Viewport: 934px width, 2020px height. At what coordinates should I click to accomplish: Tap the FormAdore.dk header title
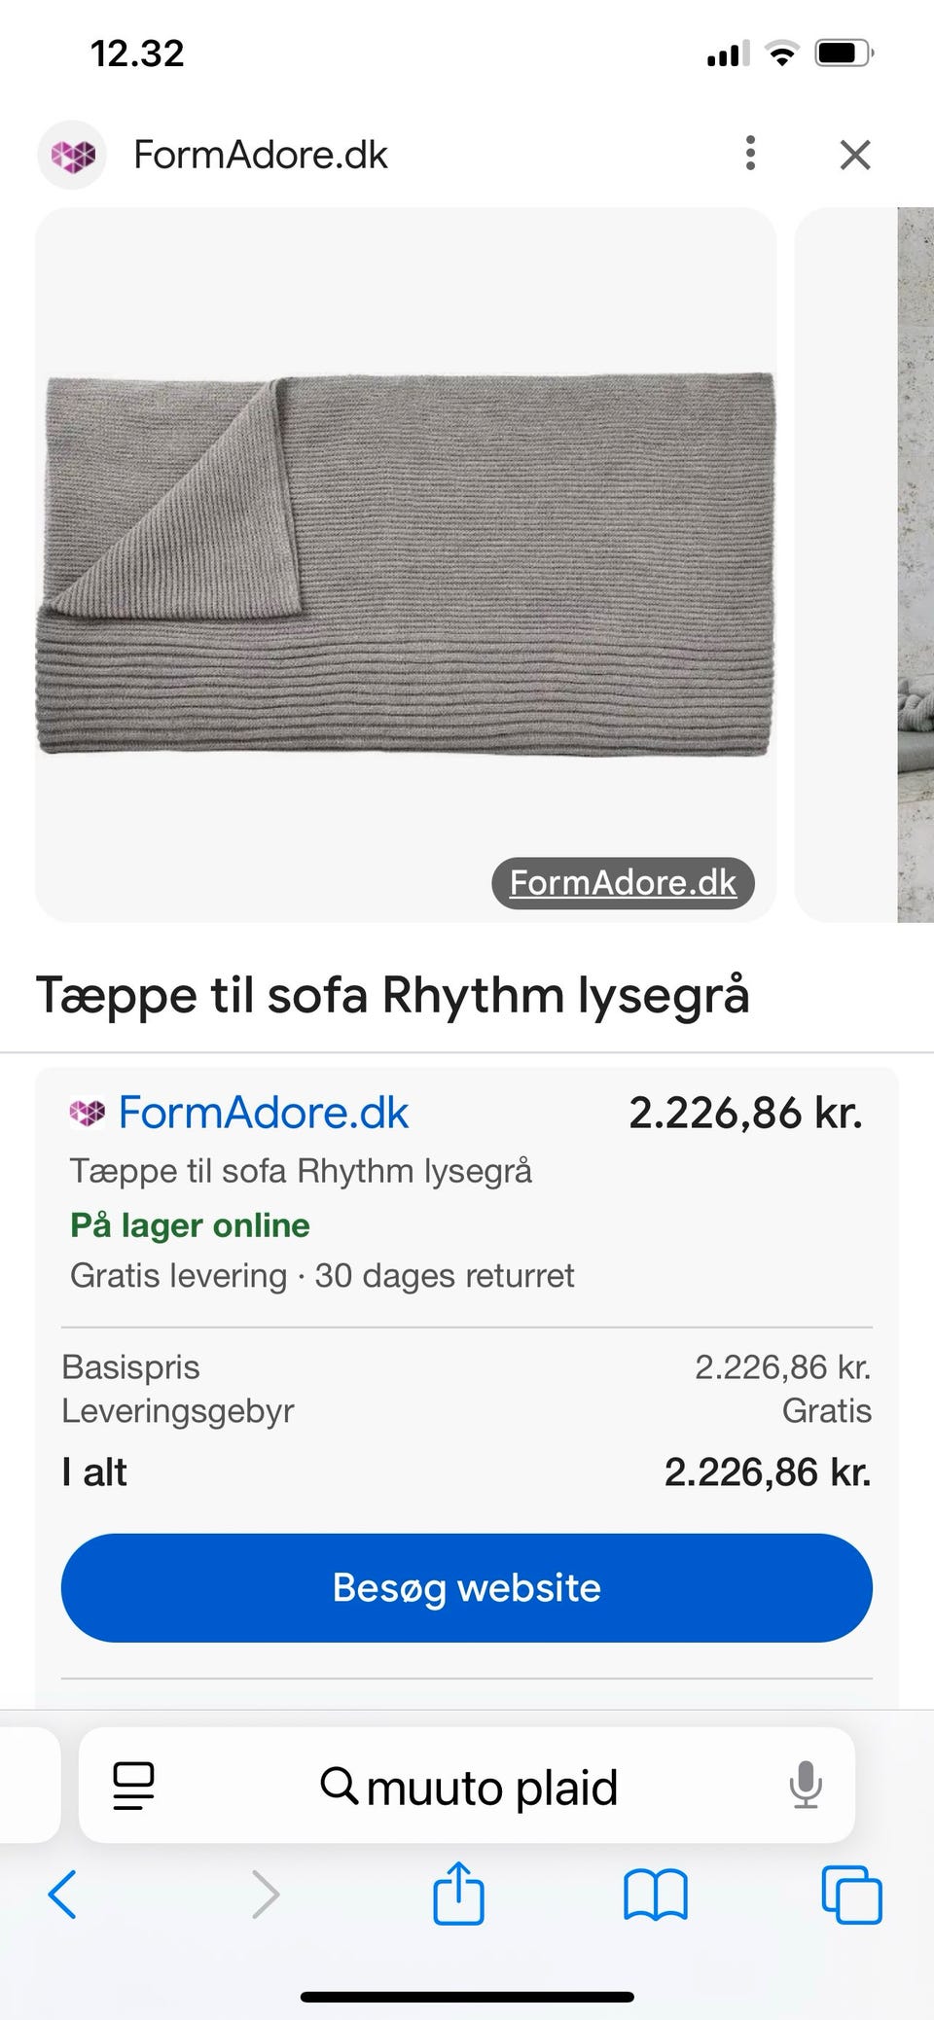tap(260, 155)
